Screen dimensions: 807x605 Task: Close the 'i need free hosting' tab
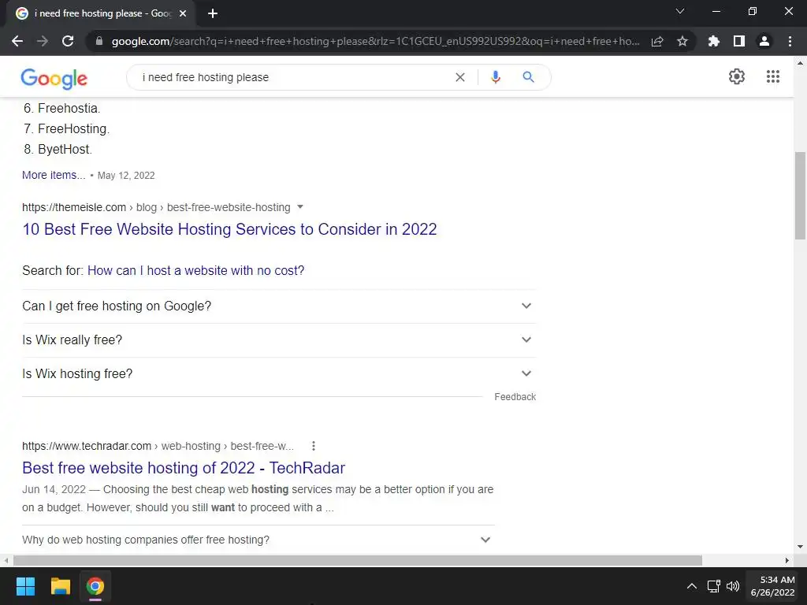coord(183,14)
